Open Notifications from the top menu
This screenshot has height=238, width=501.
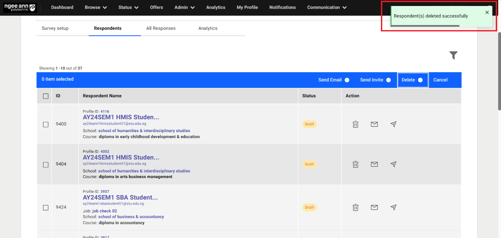tap(282, 7)
